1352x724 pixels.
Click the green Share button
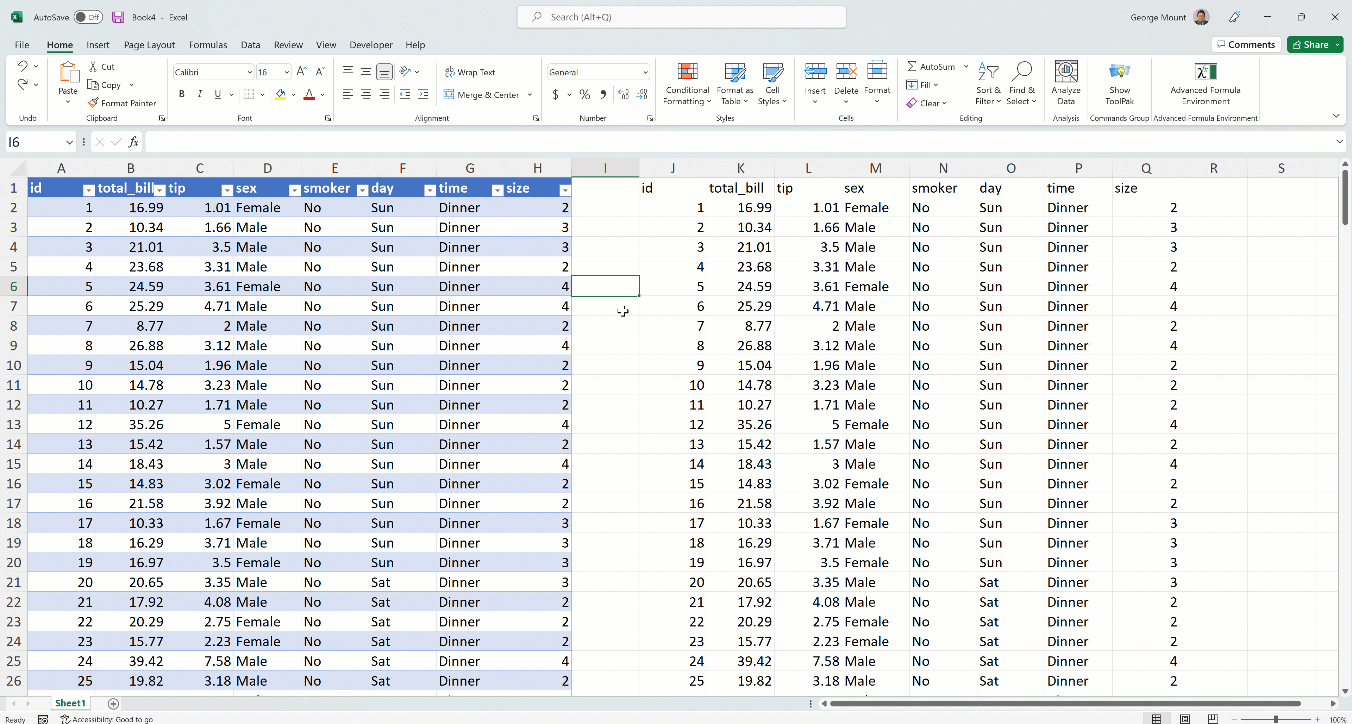tap(1310, 45)
